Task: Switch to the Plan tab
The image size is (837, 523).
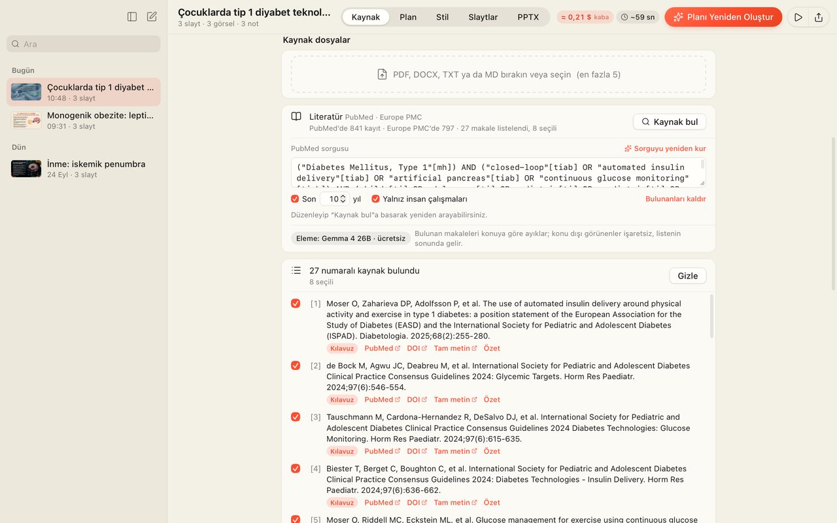Action: [408, 17]
